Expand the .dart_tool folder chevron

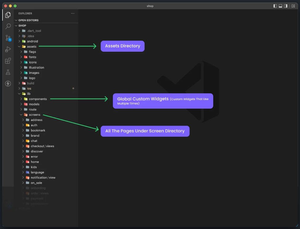(19, 31)
